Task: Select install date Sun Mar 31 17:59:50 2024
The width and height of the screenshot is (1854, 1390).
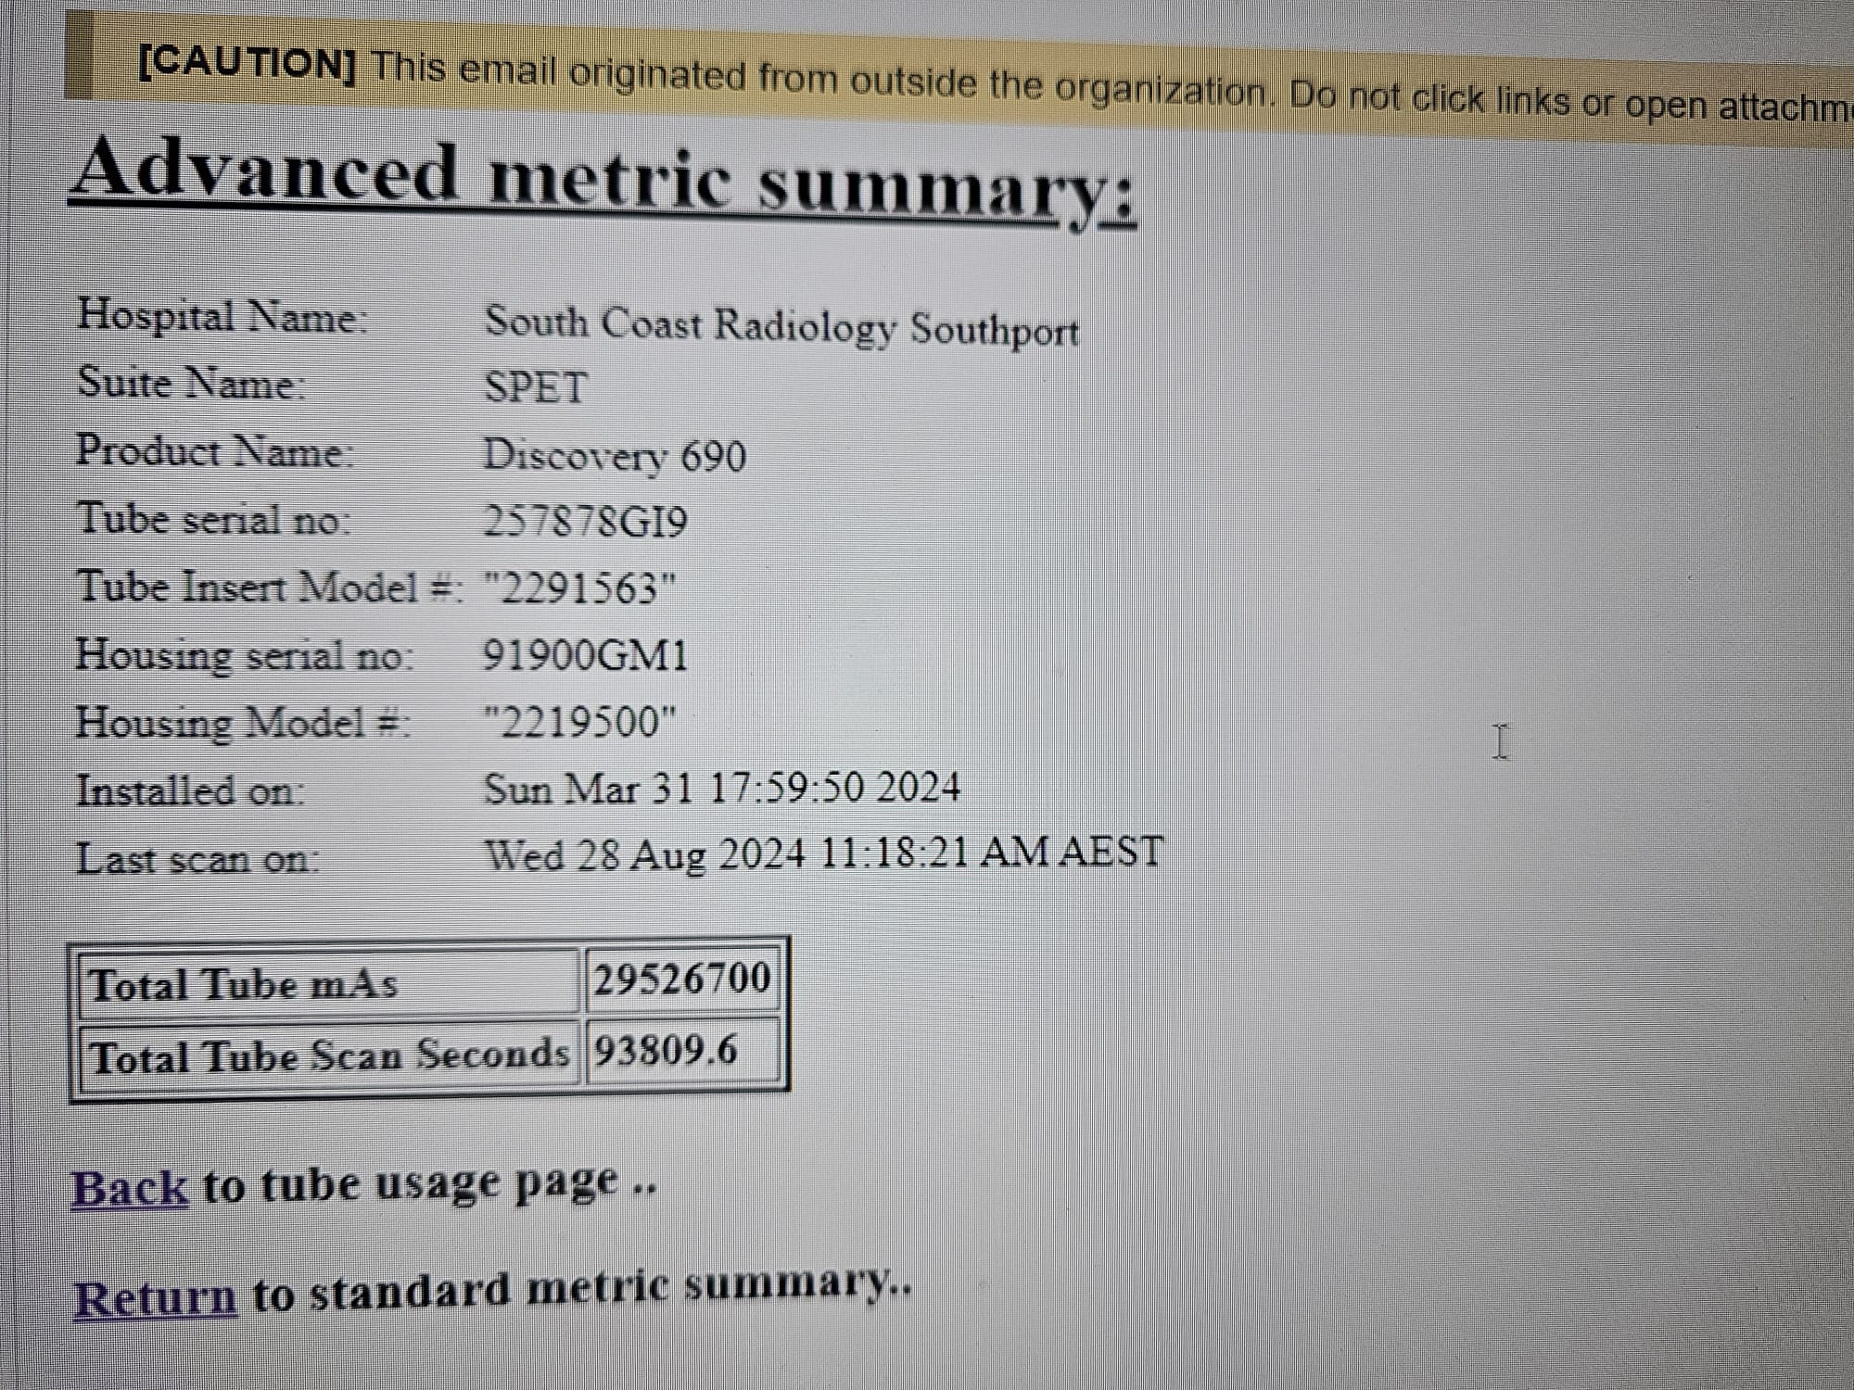Action: 722,789
